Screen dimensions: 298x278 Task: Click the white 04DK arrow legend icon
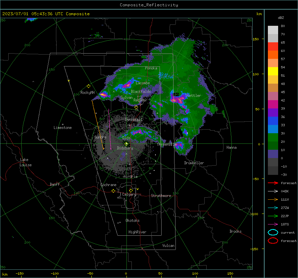273,191
